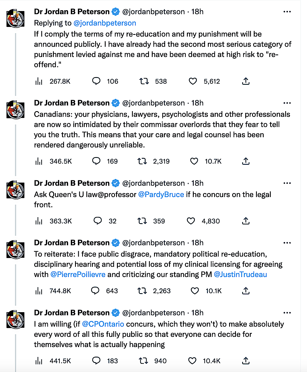The height and width of the screenshot is (372, 307).
Task: Open more options on the Canadians tweet
Action: click(287, 103)
